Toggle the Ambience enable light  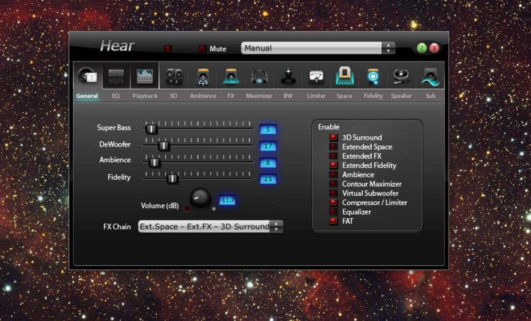coord(333,175)
